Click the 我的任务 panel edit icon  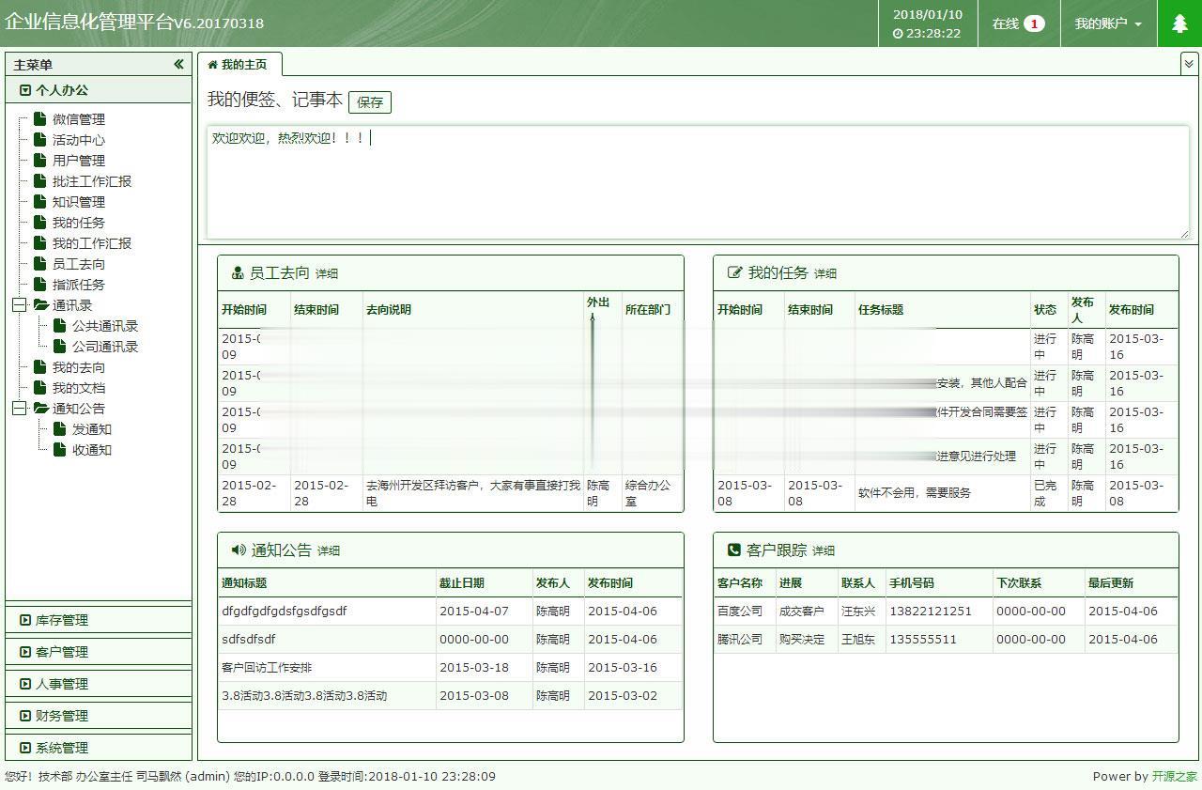point(736,273)
